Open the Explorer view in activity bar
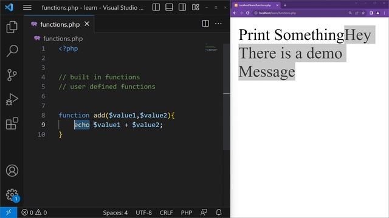 tap(12, 27)
